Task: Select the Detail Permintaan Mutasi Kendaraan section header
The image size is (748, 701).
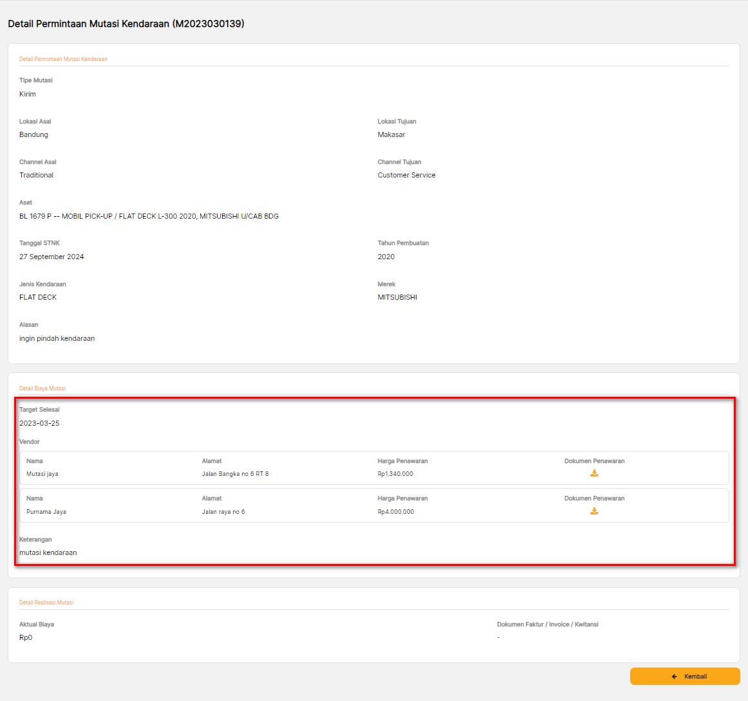Action: coord(63,59)
